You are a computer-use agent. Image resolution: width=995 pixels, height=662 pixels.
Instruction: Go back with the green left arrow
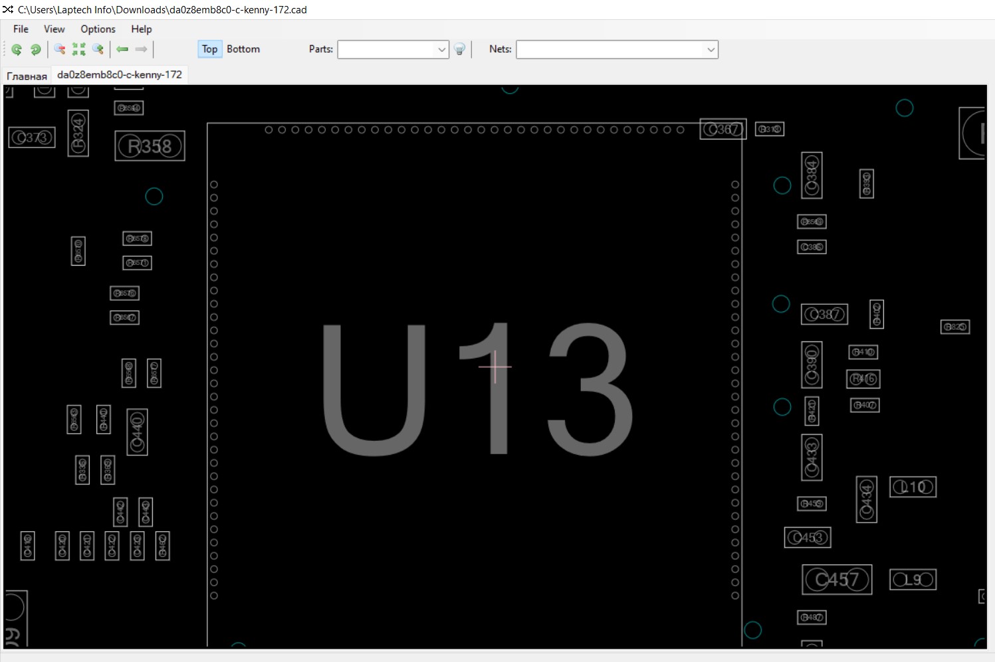click(x=122, y=49)
